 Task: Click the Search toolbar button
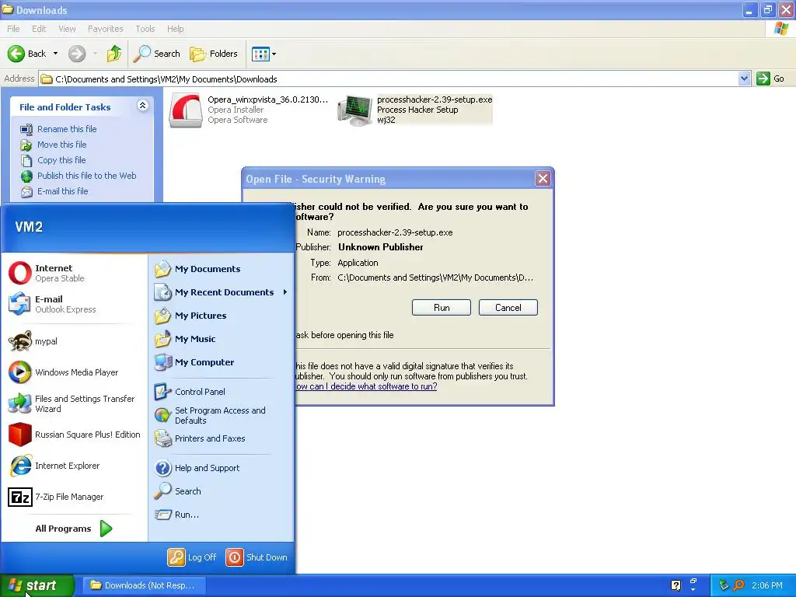tap(157, 54)
